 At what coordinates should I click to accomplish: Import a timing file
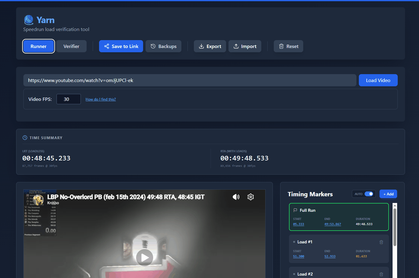[245, 46]
